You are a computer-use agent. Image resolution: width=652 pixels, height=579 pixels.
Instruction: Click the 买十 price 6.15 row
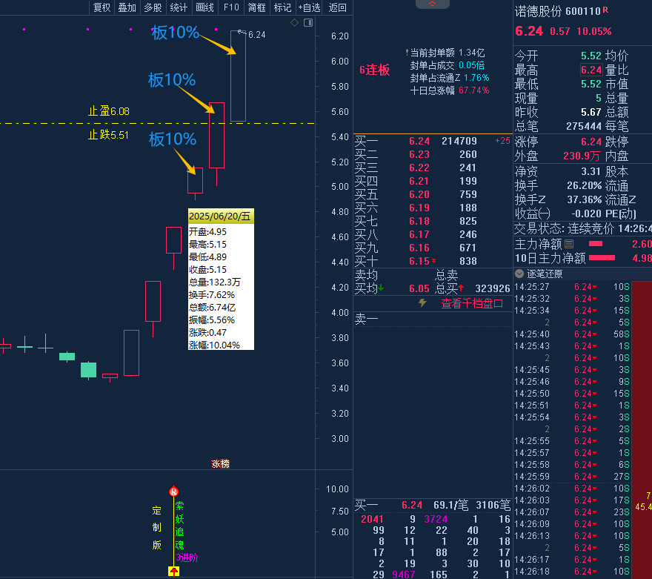click(433, 261)
